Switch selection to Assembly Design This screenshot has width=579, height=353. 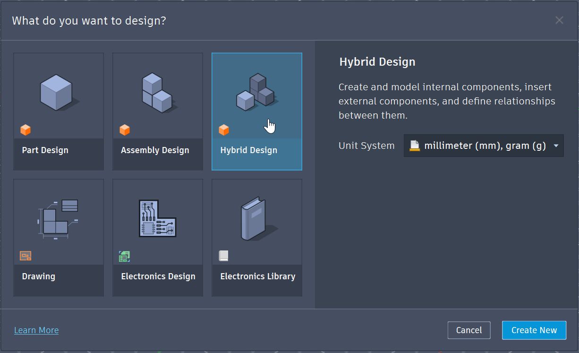click(x=157, y=111)
